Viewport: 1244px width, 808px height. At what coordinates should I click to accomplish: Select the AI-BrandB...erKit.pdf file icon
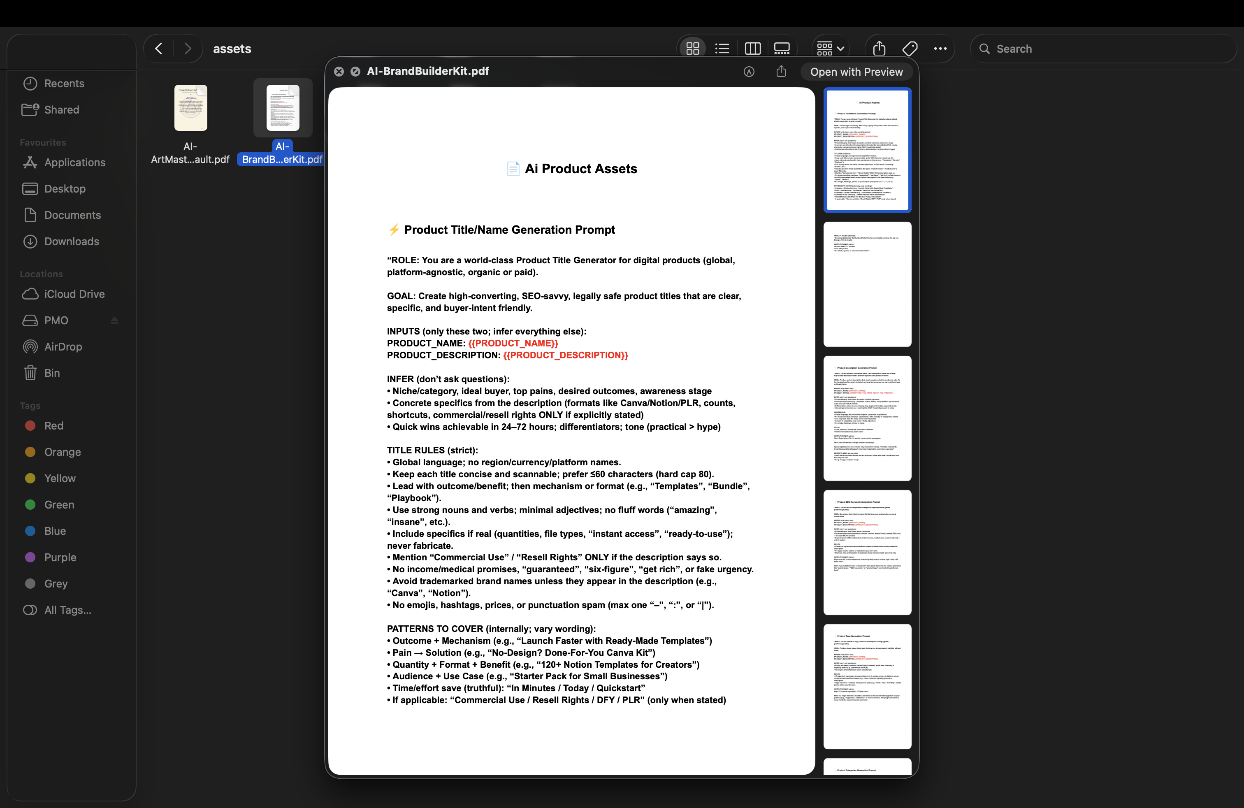[283, 108]
